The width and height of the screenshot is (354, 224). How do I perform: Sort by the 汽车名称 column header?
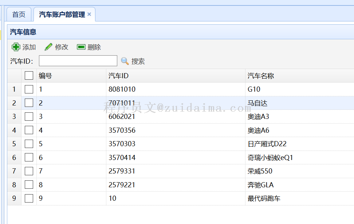(300, 76)
